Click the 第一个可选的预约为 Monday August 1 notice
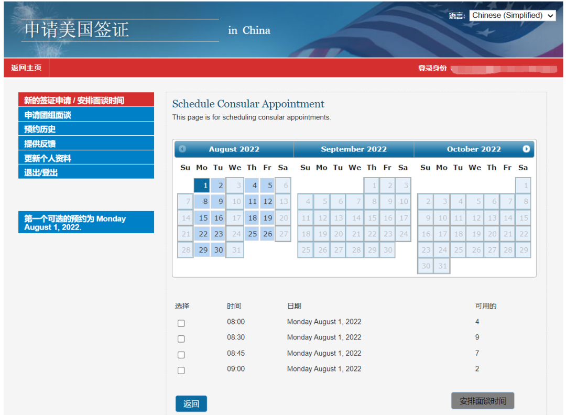 coord(86,222)
